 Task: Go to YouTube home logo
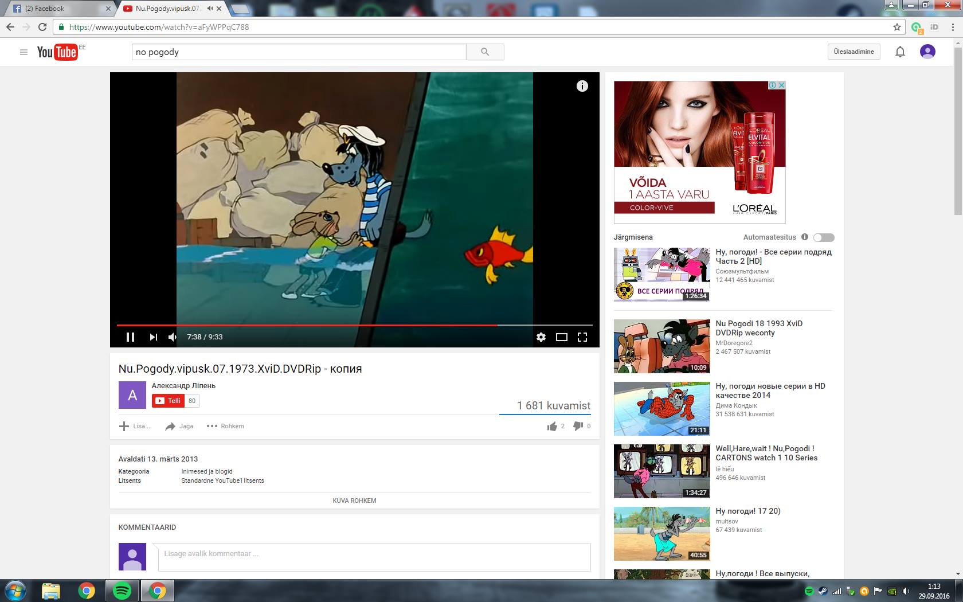(x=57, y=52)
